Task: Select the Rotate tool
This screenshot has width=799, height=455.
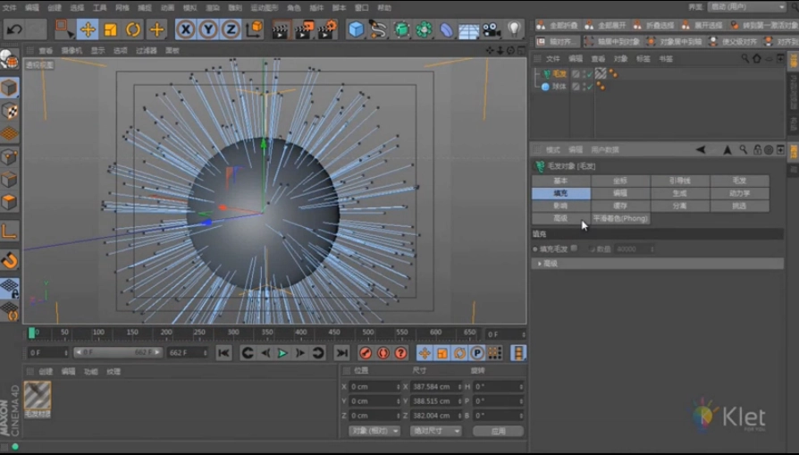Action: coord(133,29)
